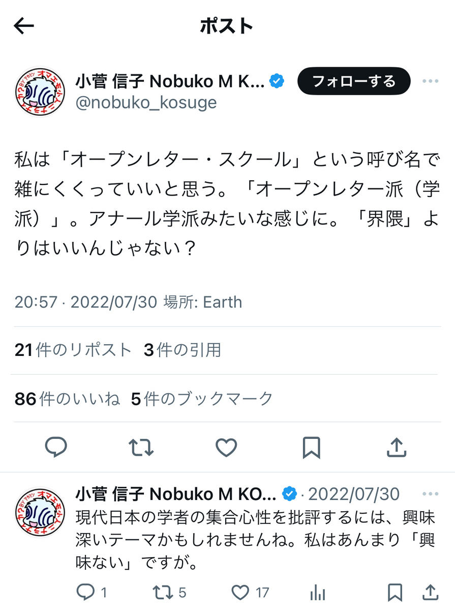455x611 pixels.
Task: Open the main post author's profile avatar
Action: tap(40, 92)
